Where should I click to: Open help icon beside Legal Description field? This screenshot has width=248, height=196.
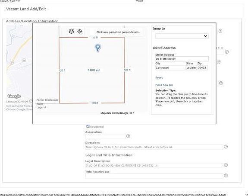coord(226,165)
